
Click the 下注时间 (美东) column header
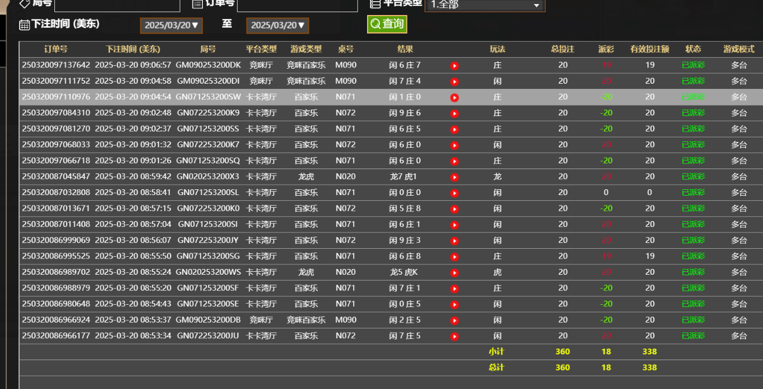[133, 49]
